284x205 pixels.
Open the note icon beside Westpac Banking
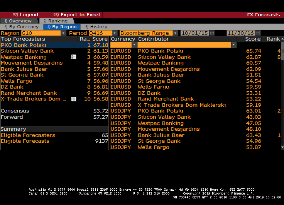74,57
